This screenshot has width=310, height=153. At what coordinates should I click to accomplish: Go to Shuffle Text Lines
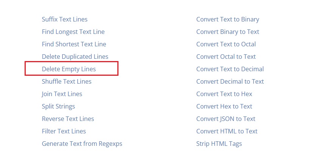pos(67,81)
